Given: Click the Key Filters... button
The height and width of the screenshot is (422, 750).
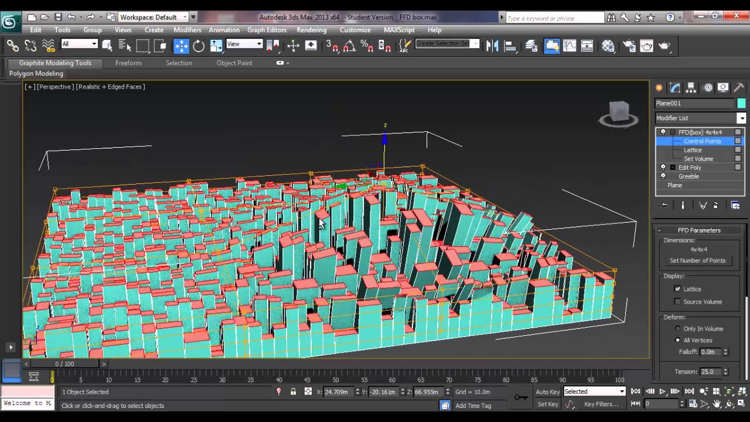Looking at the screenshot, I should [601, 404].
